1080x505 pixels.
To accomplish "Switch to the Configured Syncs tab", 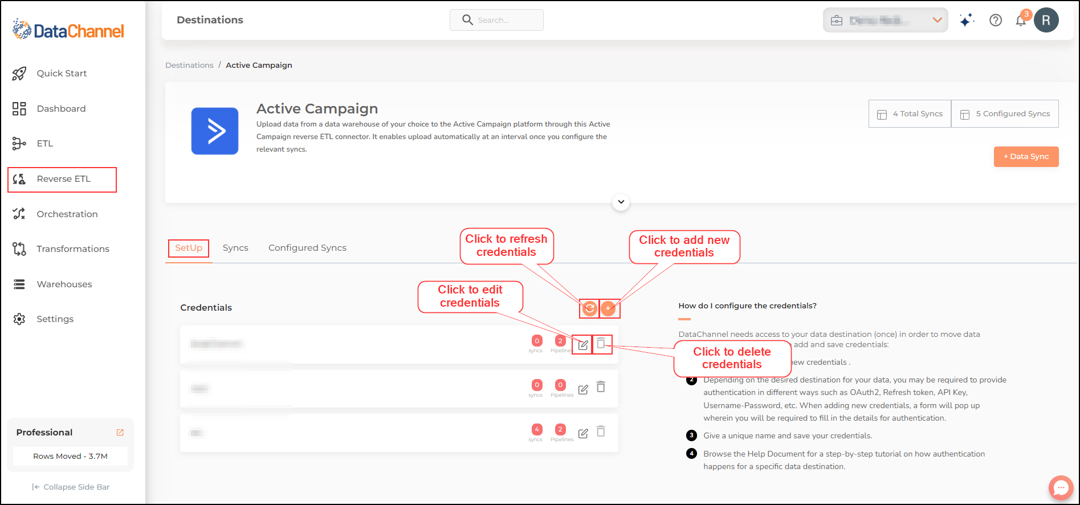I will pos(307,248).
